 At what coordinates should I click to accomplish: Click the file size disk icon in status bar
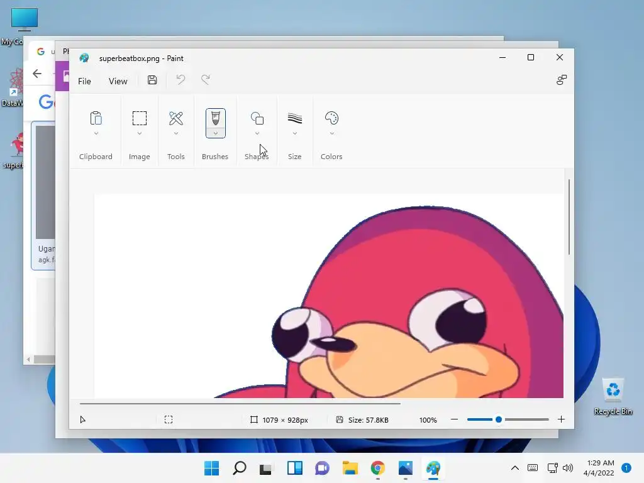coord(339,419)
